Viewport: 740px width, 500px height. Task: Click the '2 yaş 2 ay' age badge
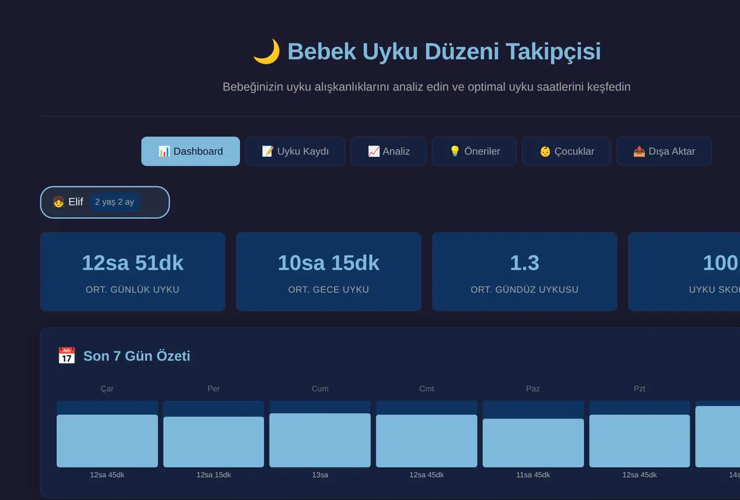point(115,202)
